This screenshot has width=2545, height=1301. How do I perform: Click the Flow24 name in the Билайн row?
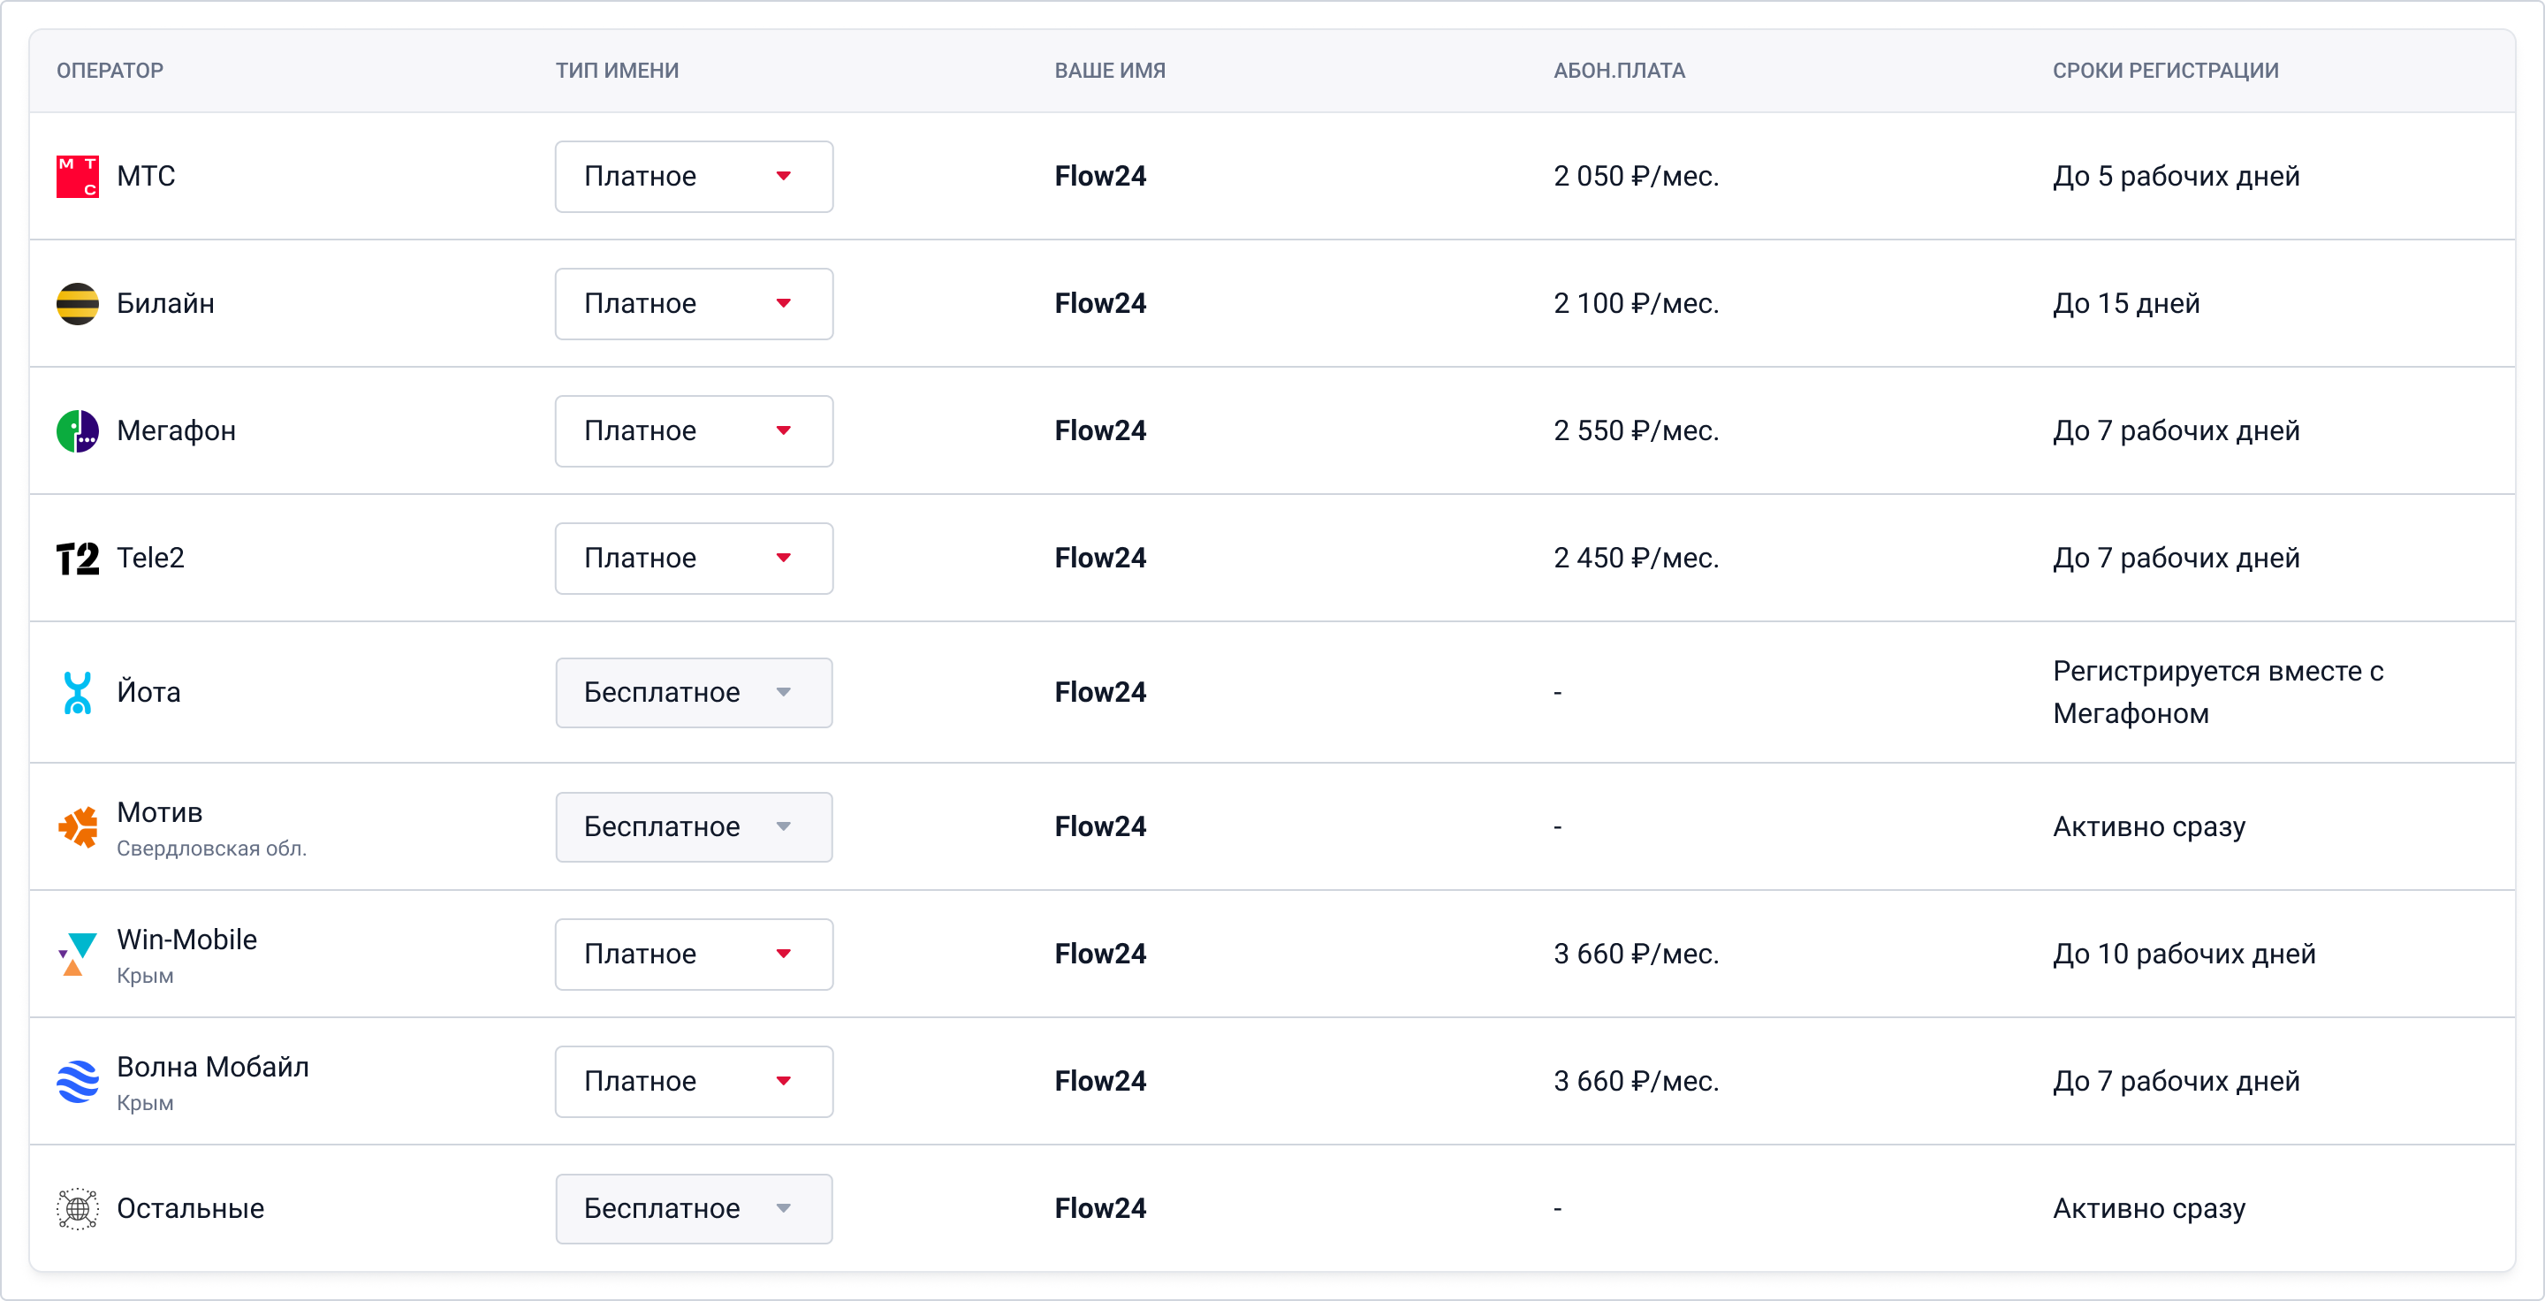1100,304
